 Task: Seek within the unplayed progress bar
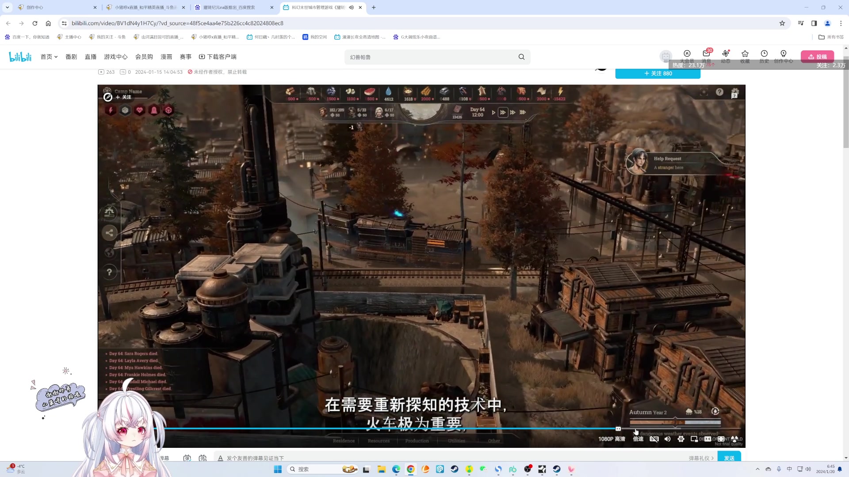681,428
